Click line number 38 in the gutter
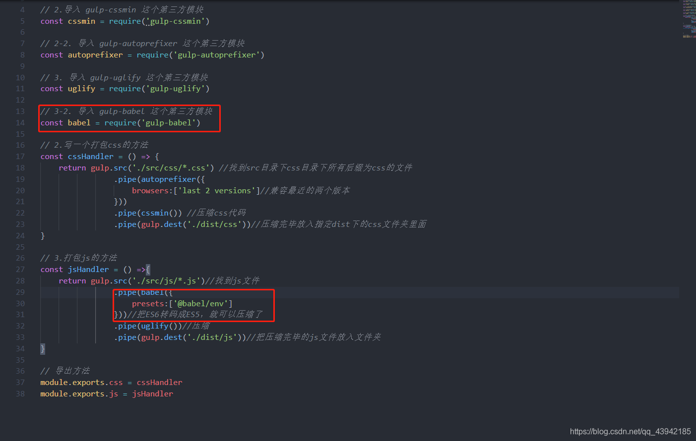Screen dimensions: 696x441 coord(20,394)
